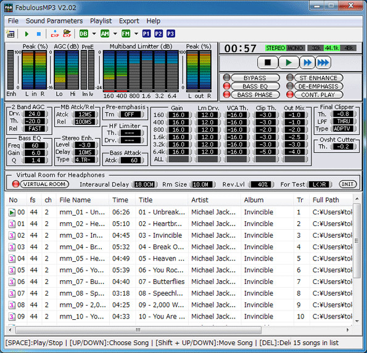Viewport: 367px width, 353px height.
Task: Open the File menu
Action: click(x=13, y=21)
